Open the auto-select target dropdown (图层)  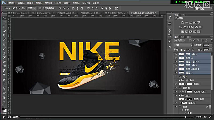31,8
